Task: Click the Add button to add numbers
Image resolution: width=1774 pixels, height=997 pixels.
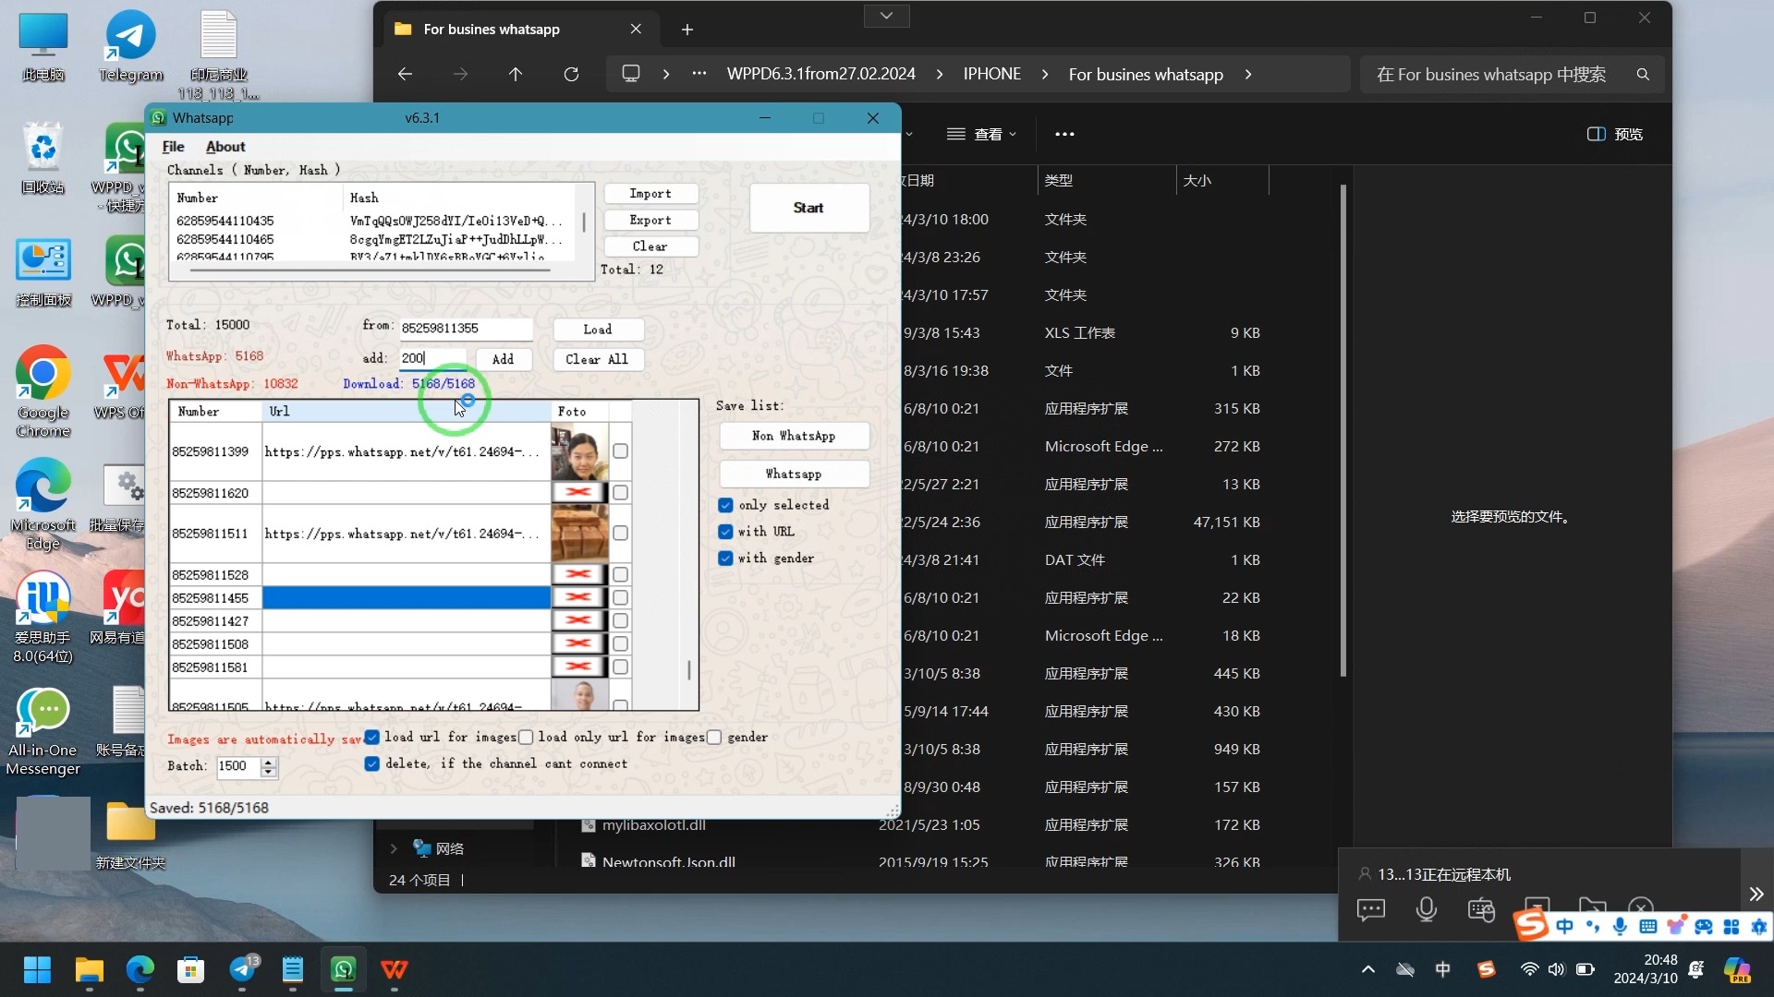Action: [504, 360]
